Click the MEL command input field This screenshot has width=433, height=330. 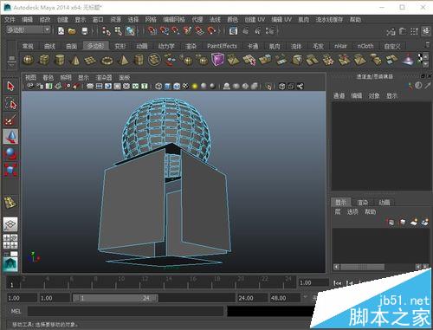click(126, 311)
